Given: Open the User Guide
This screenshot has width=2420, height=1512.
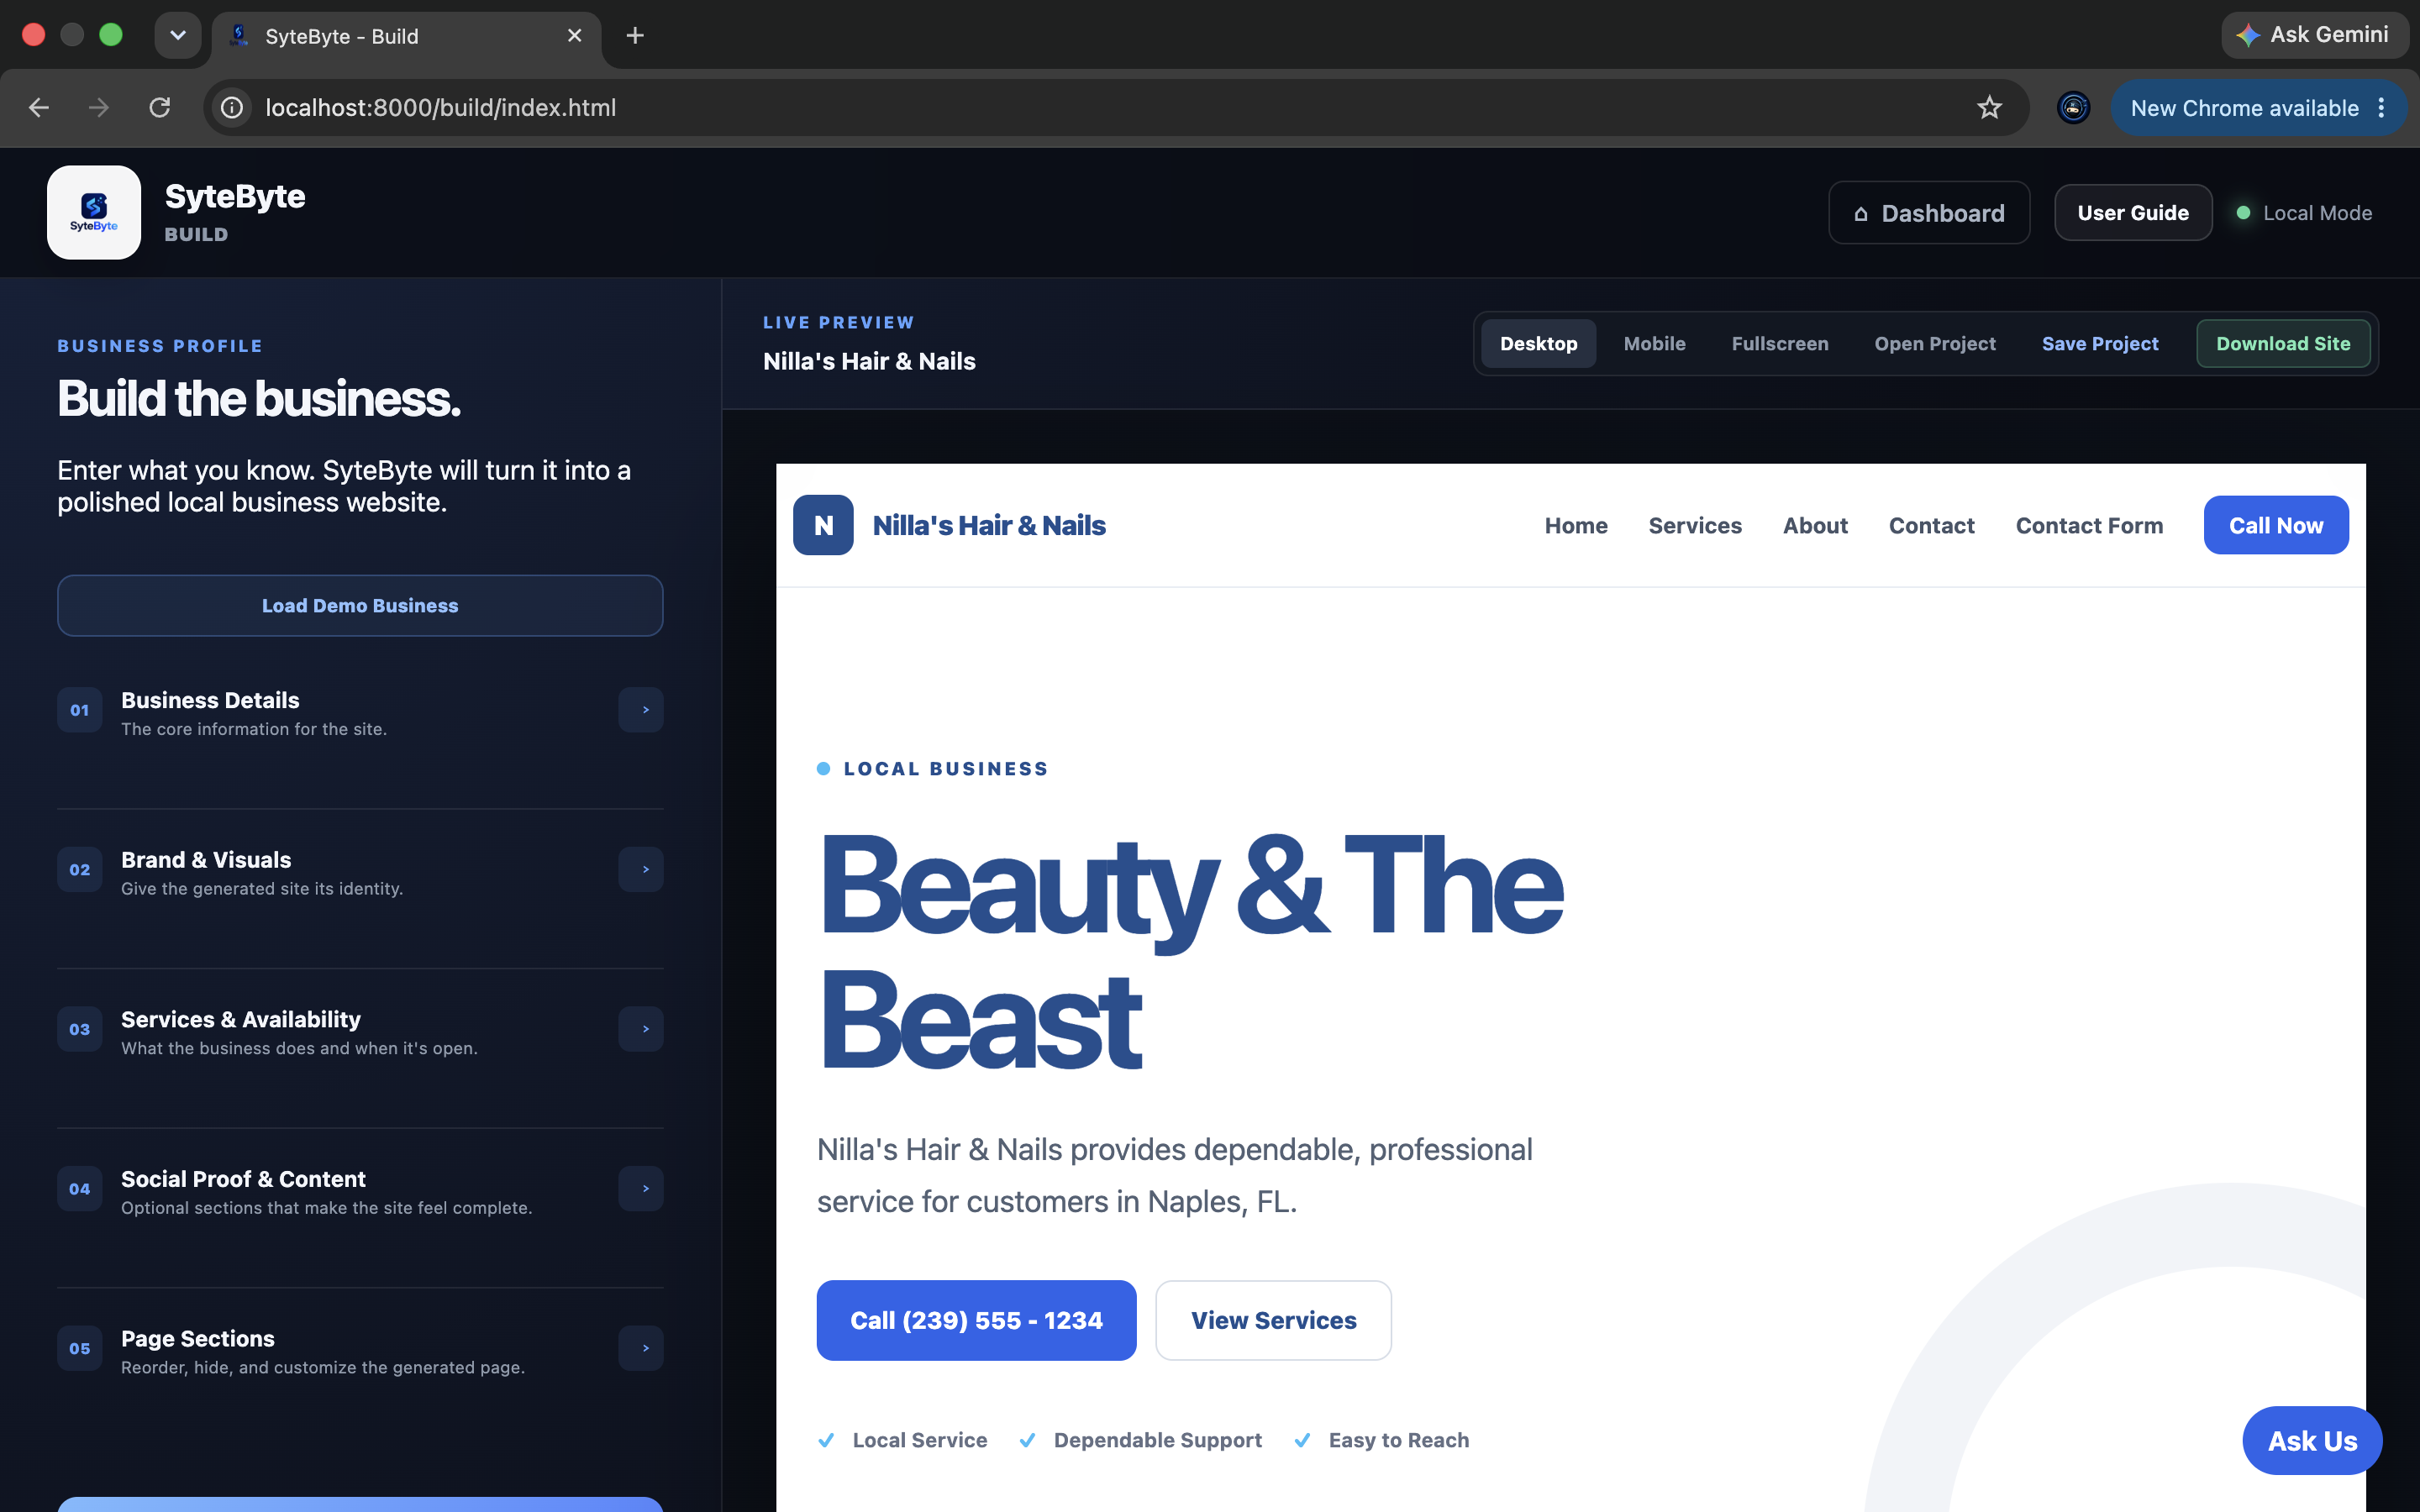Looking at the screenshot, I should [x=2133, y=213].
